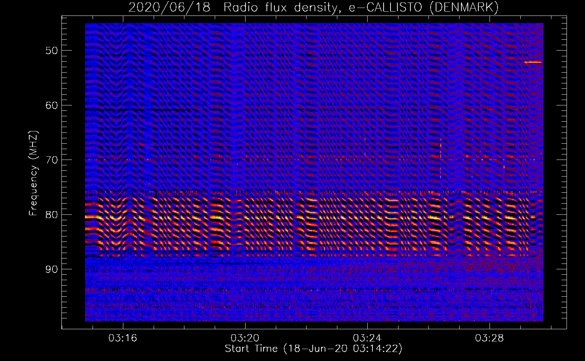Click the 70 frequency tick label
Image resolution: width=585 pixels, height=361 pixels.
(x=52, y=160)
